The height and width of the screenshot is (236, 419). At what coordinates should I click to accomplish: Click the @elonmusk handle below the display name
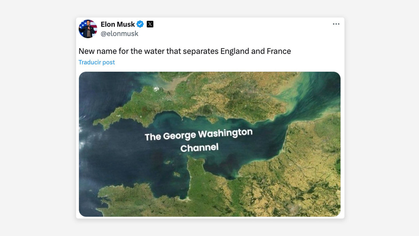coord(120,33)
